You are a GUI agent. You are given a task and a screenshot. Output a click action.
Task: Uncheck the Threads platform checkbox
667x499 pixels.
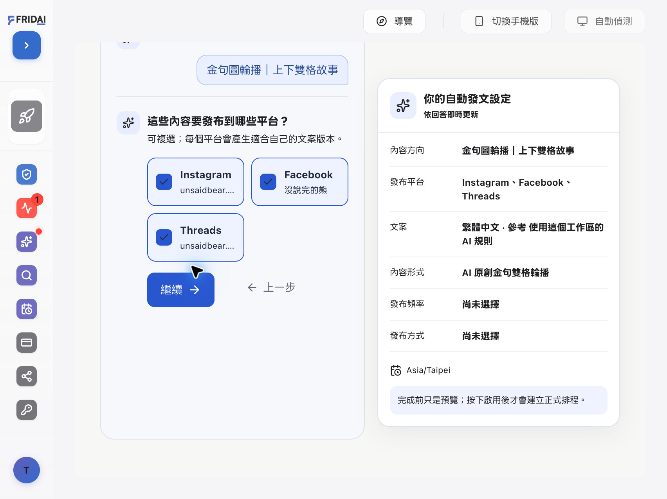(x=164, y=237)
